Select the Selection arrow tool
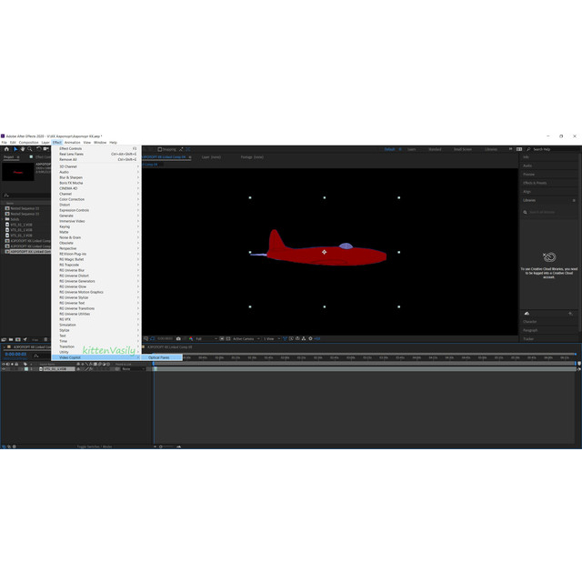The image size is (582, 582). coord(15,149)
